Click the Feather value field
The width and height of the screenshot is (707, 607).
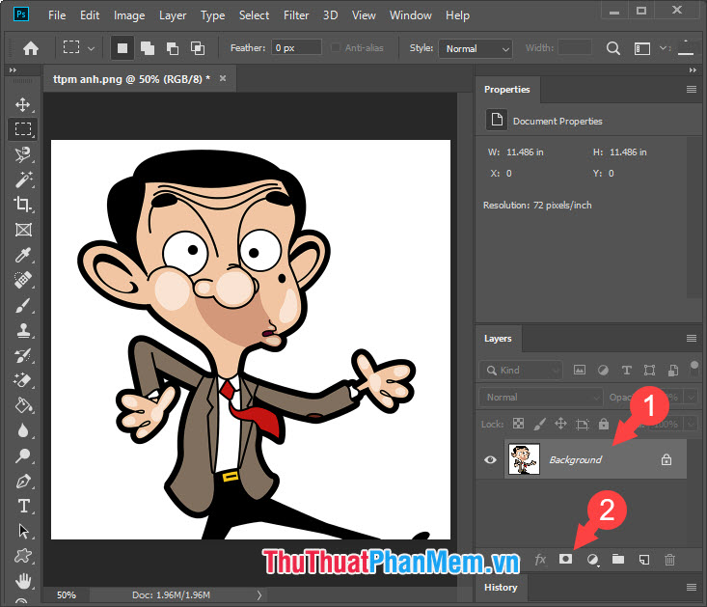[296, 48]
